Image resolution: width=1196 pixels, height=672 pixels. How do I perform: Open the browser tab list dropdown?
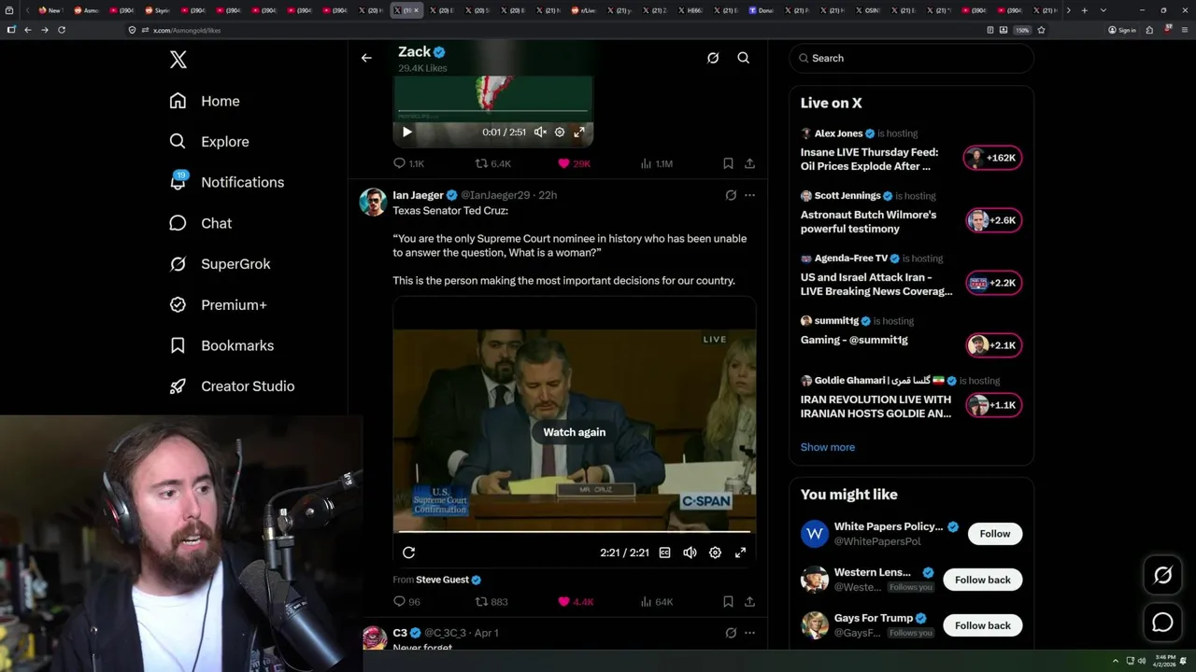[1103, 10]
